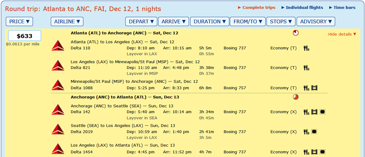Click the meal icon for Delta 110

coord(306,48)
